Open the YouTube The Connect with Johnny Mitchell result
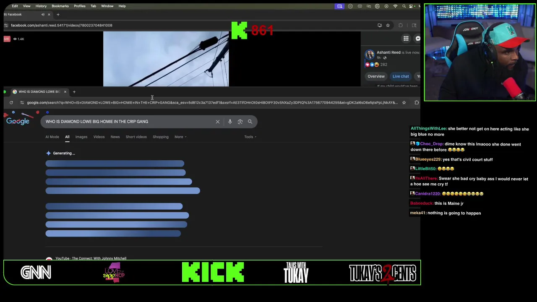The image size is (537, 302). pos(91,258)
